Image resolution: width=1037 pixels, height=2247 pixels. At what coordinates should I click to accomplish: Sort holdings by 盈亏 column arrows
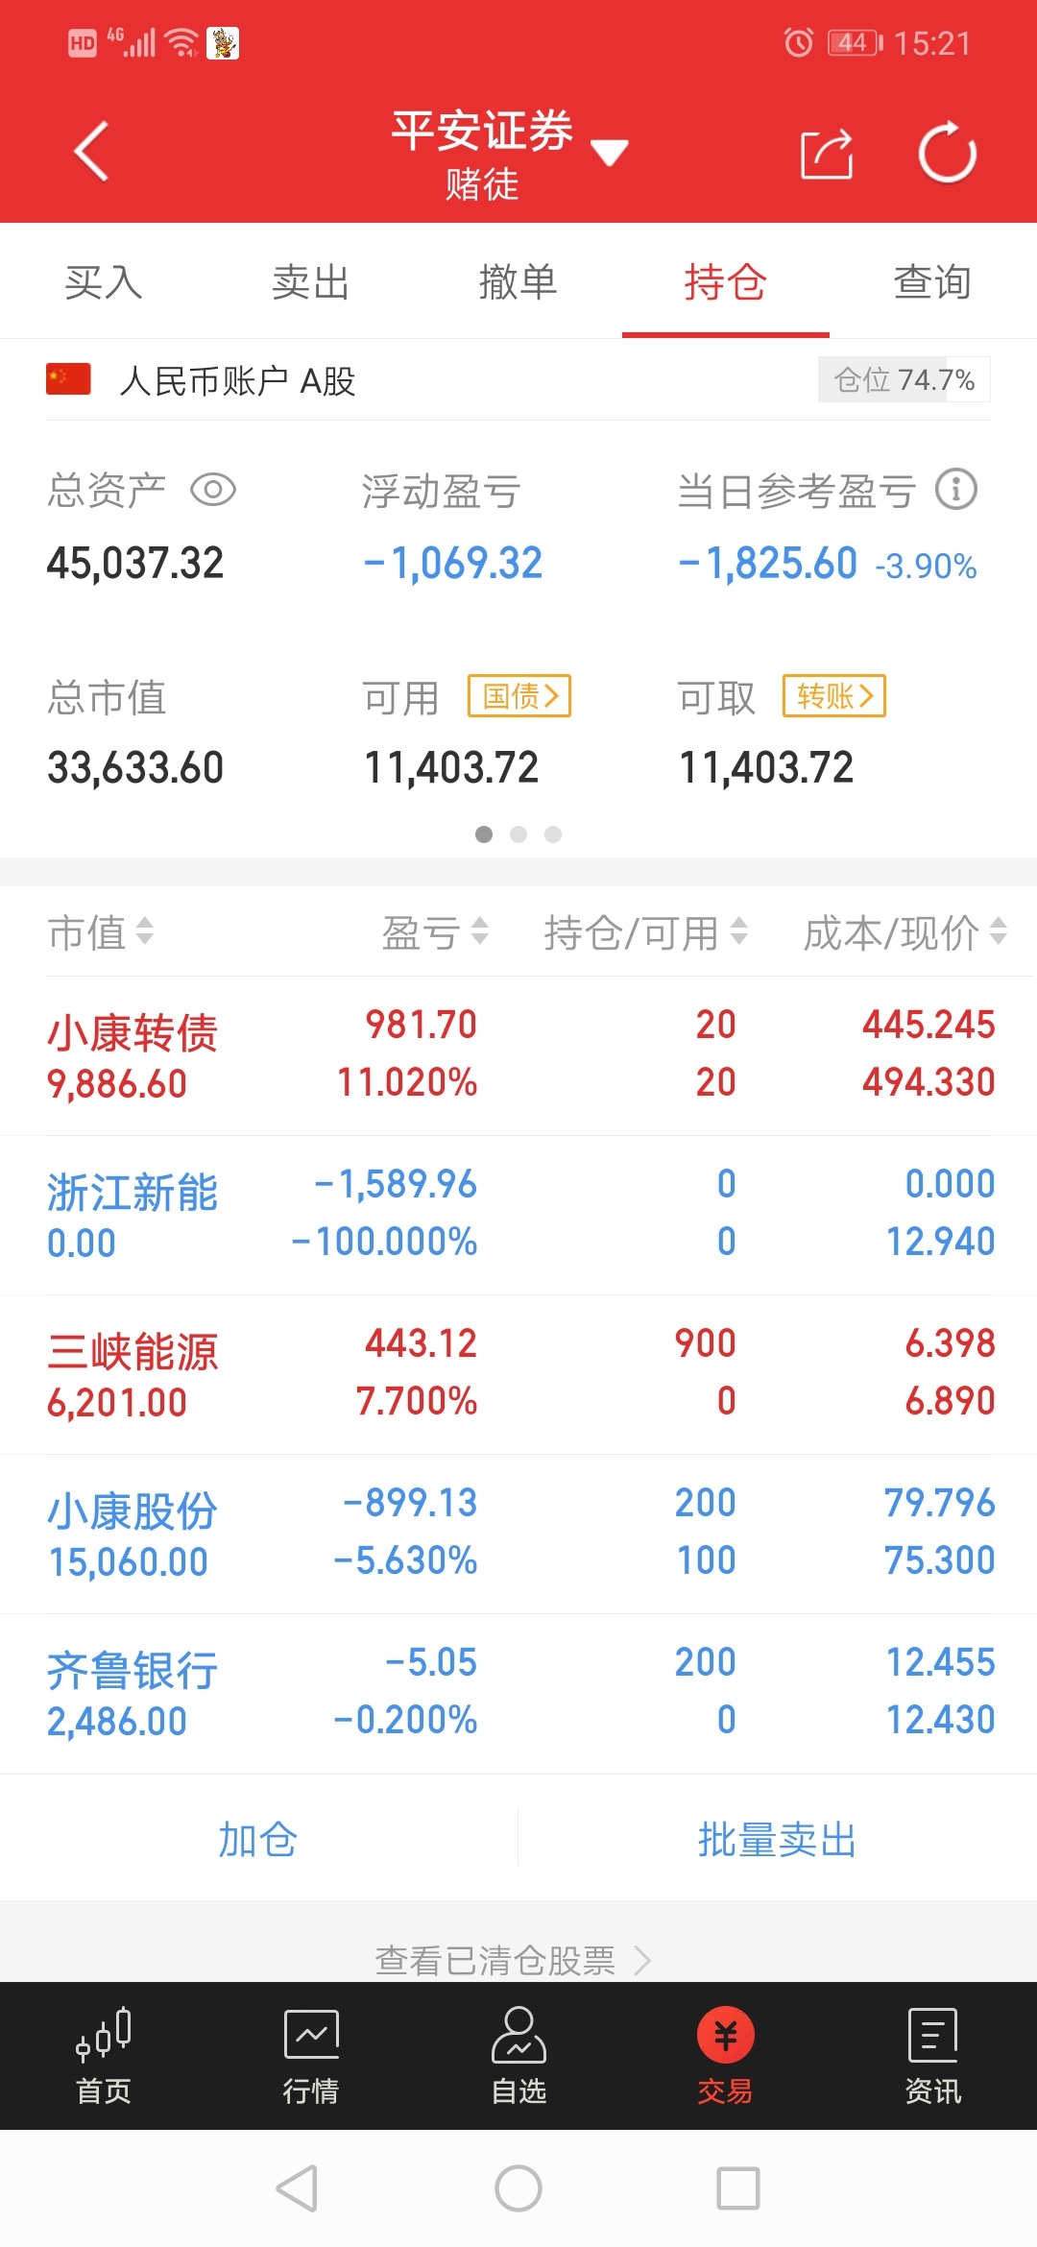pos(479,930)
